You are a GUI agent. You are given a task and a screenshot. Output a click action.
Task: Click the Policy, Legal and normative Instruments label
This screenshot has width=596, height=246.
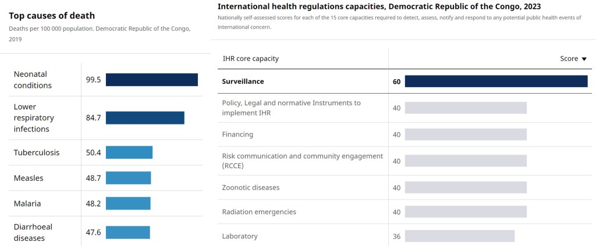click(x=291, y=108)
